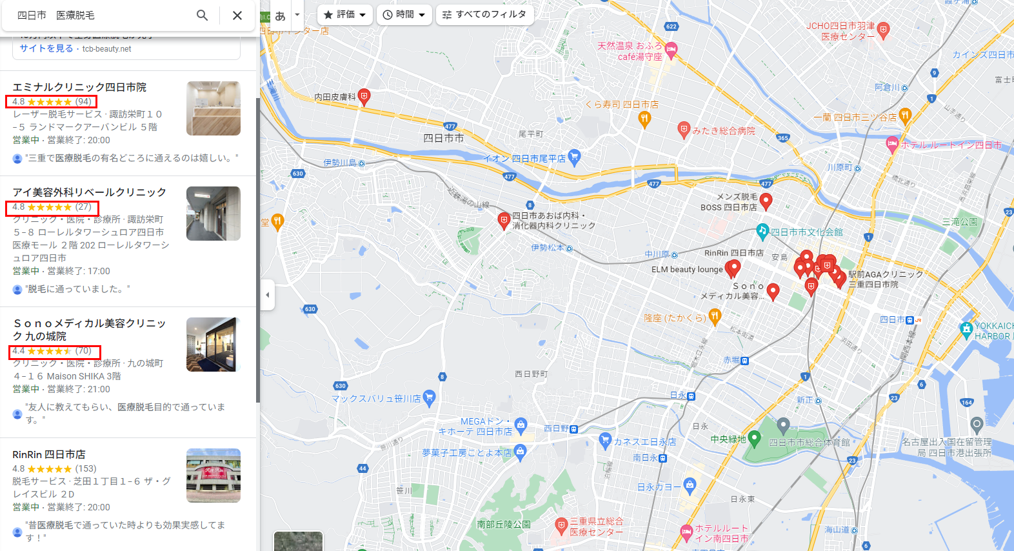Click the サイトを見る link
Viewport: 1014px width, 551px height.
coord(46,48)
